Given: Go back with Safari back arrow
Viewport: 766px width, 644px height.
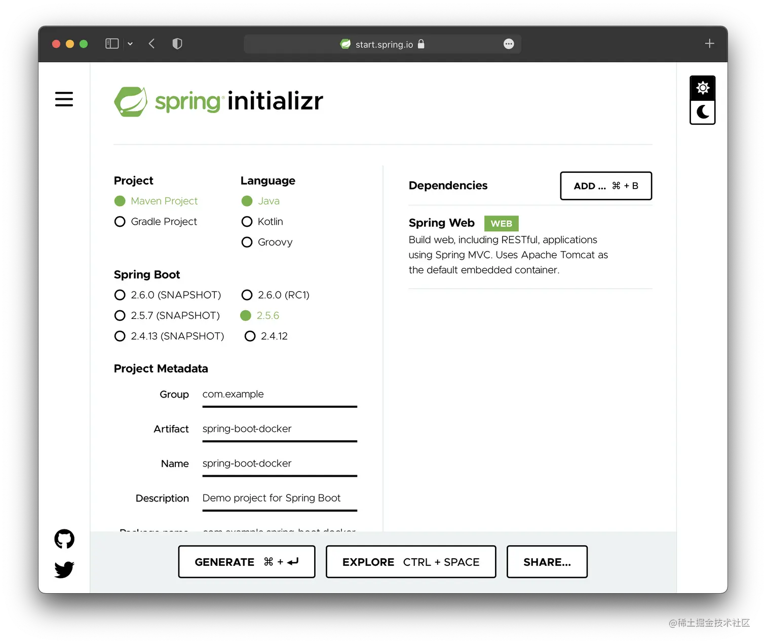Looking at the screenshot, I should click(x=151, y=44).
